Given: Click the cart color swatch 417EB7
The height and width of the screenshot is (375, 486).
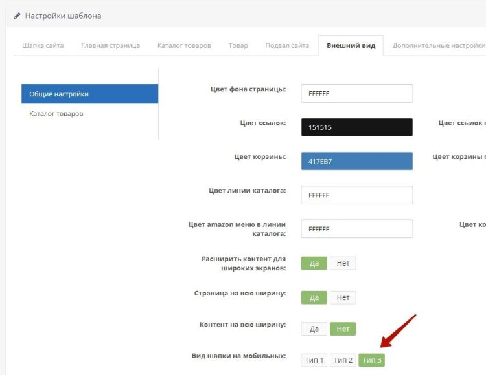Looking at the screenshot, I should click(356, 161).
